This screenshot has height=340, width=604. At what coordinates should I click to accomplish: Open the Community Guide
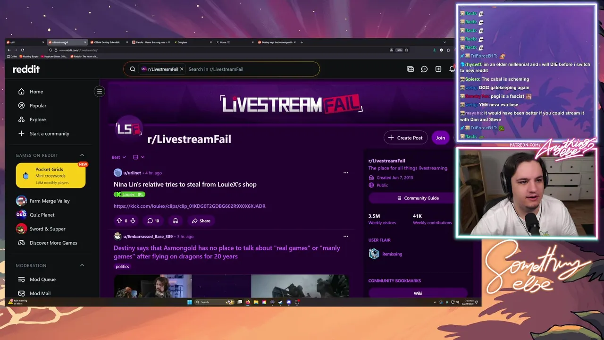(x=418, y=198)
